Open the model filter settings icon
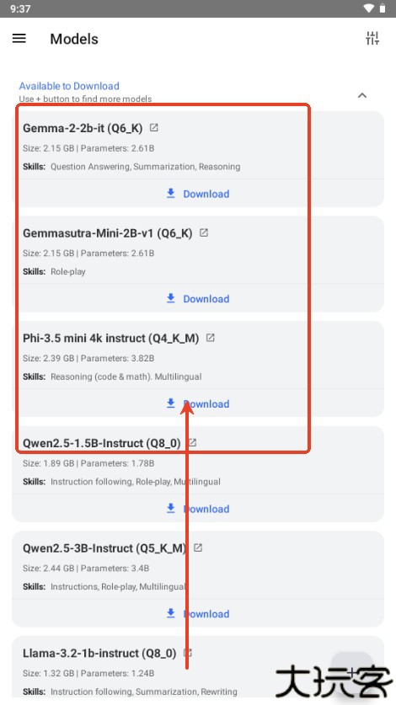396x705 pixels. click(x=372, y=39)
